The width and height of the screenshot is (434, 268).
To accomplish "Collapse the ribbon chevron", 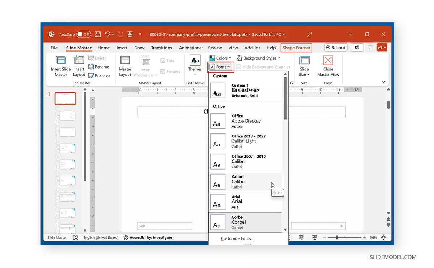I will (x=383, y=82).
